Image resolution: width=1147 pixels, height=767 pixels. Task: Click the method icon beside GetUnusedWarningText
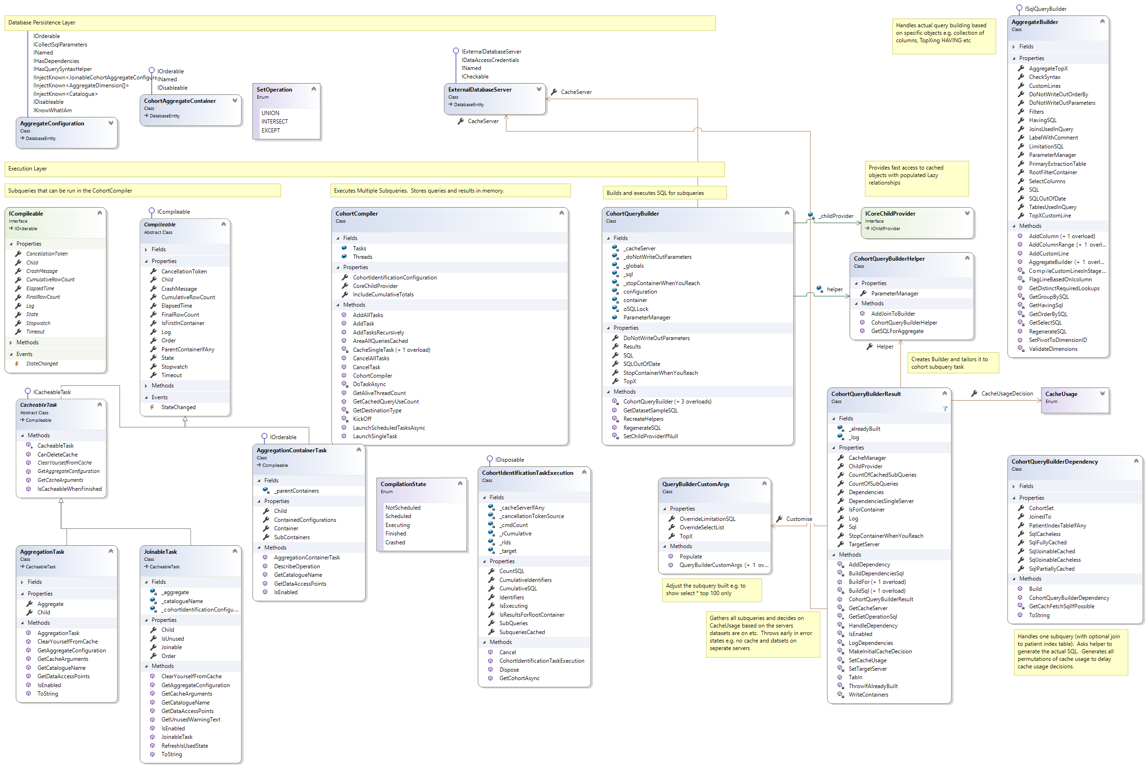tap(153, 720)
